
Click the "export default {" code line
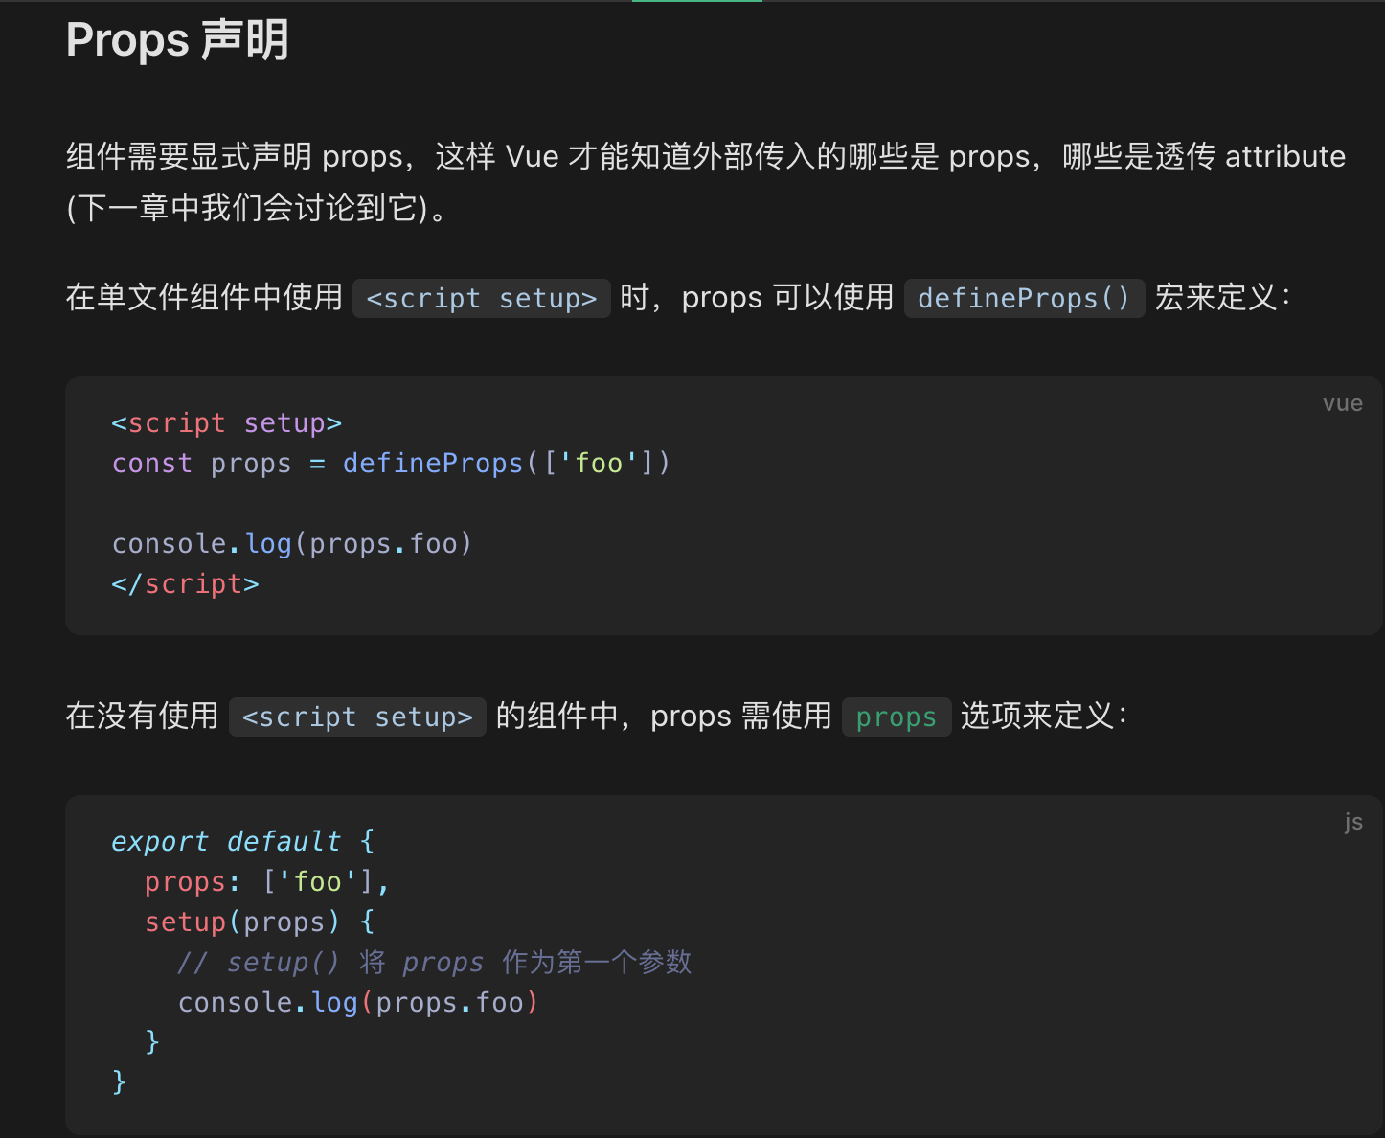tap(242, 842)
